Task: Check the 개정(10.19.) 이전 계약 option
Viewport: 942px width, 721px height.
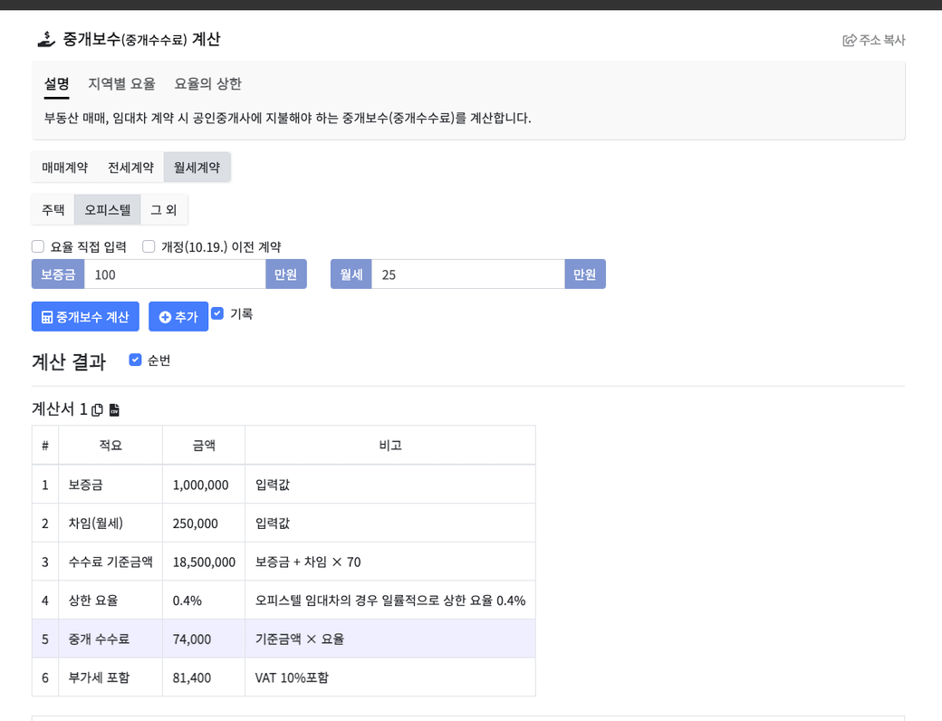Action: pos(149,246)
